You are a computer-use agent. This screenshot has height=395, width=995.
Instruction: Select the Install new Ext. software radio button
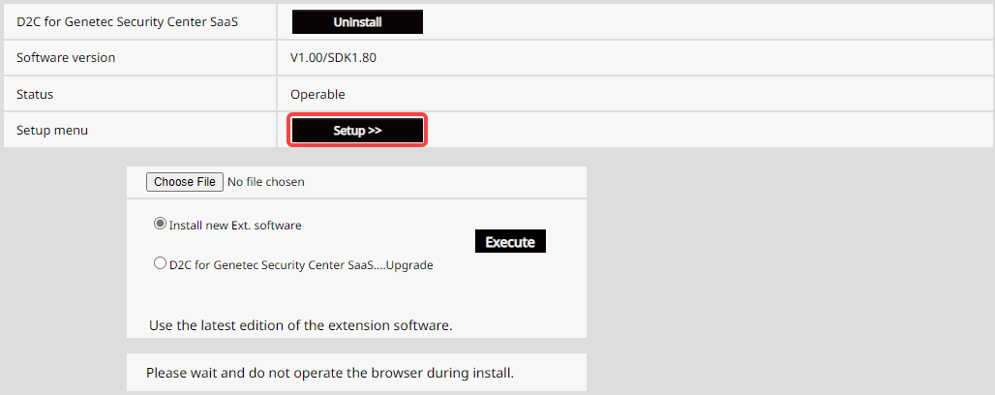pyautogui.click(x=161, y=224)
